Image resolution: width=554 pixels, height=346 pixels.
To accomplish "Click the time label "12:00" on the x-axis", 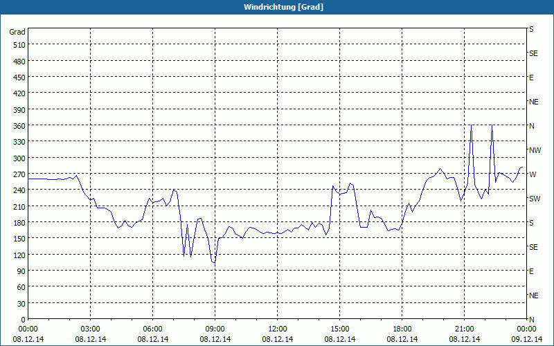I will [278, 329].
